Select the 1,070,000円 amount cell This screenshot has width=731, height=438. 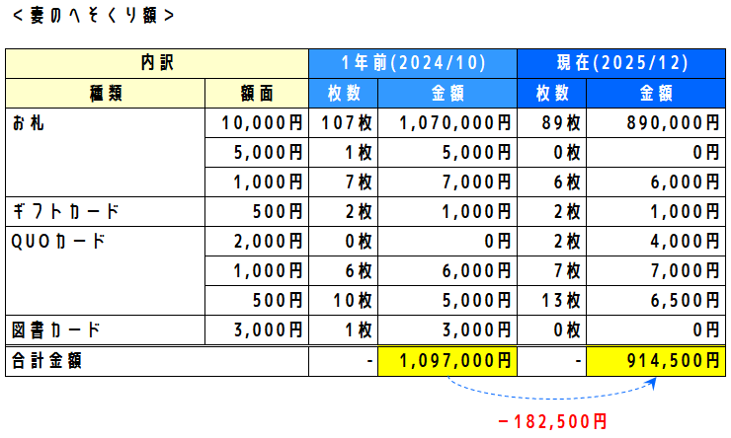pos(453,123)
